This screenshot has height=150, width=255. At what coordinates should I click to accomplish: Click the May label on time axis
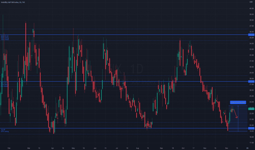point(73,148)
